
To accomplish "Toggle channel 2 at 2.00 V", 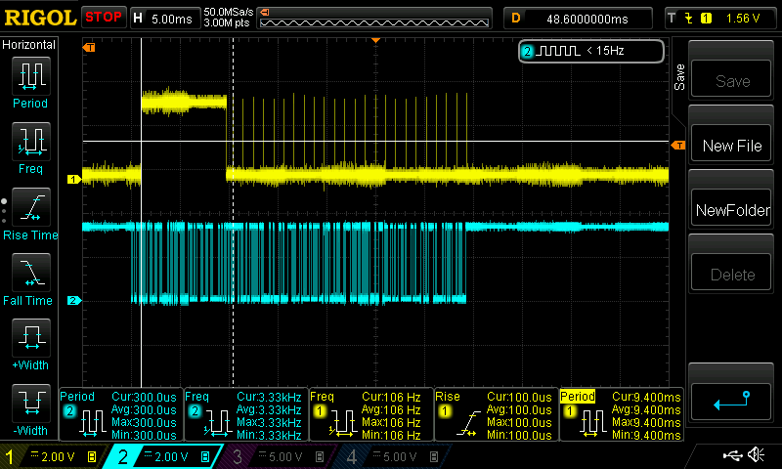I will (x=164, y=456).
